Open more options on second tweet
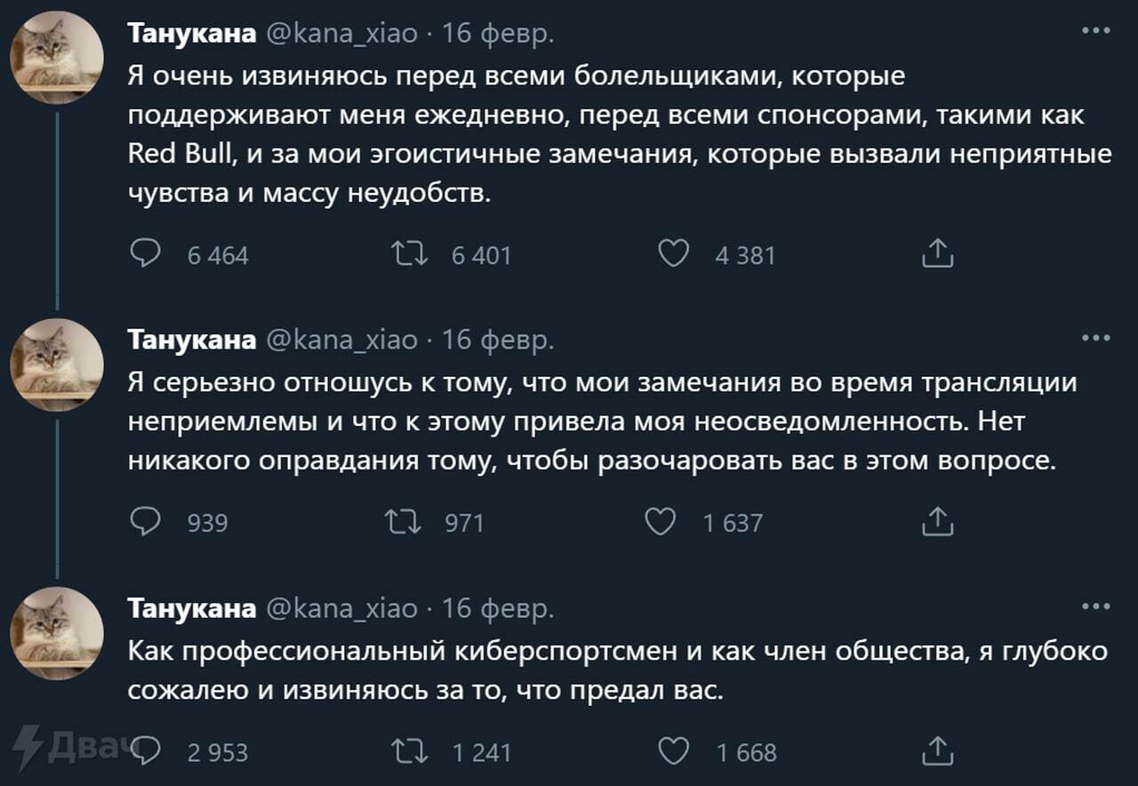The width and height of the screenshot is (1138, 786). (1095, 339)
